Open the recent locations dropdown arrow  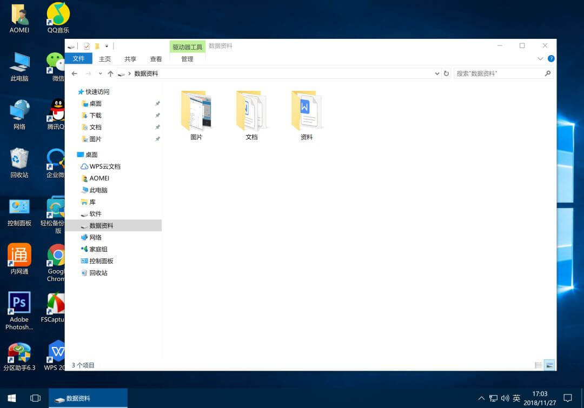click(x=100, y=73)
